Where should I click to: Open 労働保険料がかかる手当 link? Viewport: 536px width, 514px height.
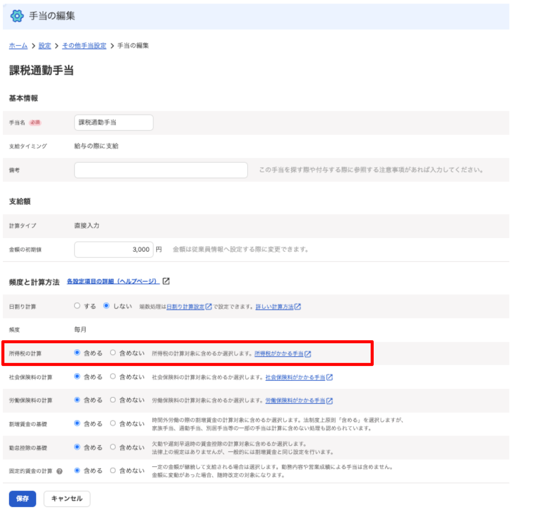(295, 401)
